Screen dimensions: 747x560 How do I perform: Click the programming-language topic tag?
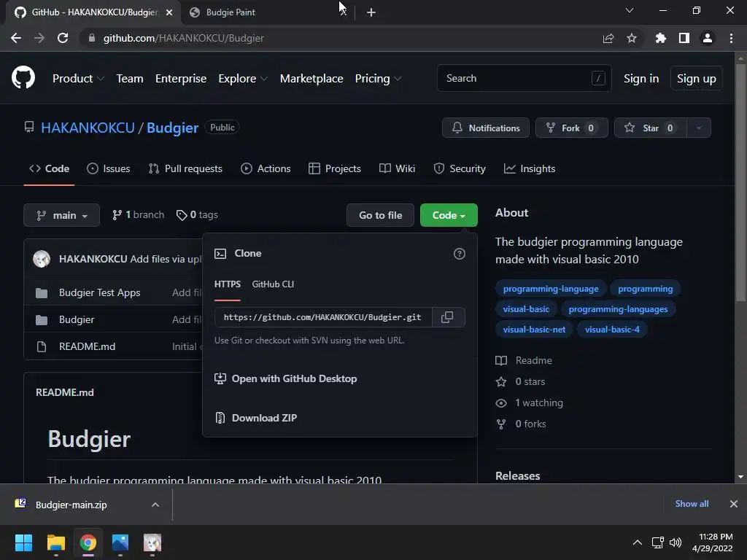click(x=551, y=289)
